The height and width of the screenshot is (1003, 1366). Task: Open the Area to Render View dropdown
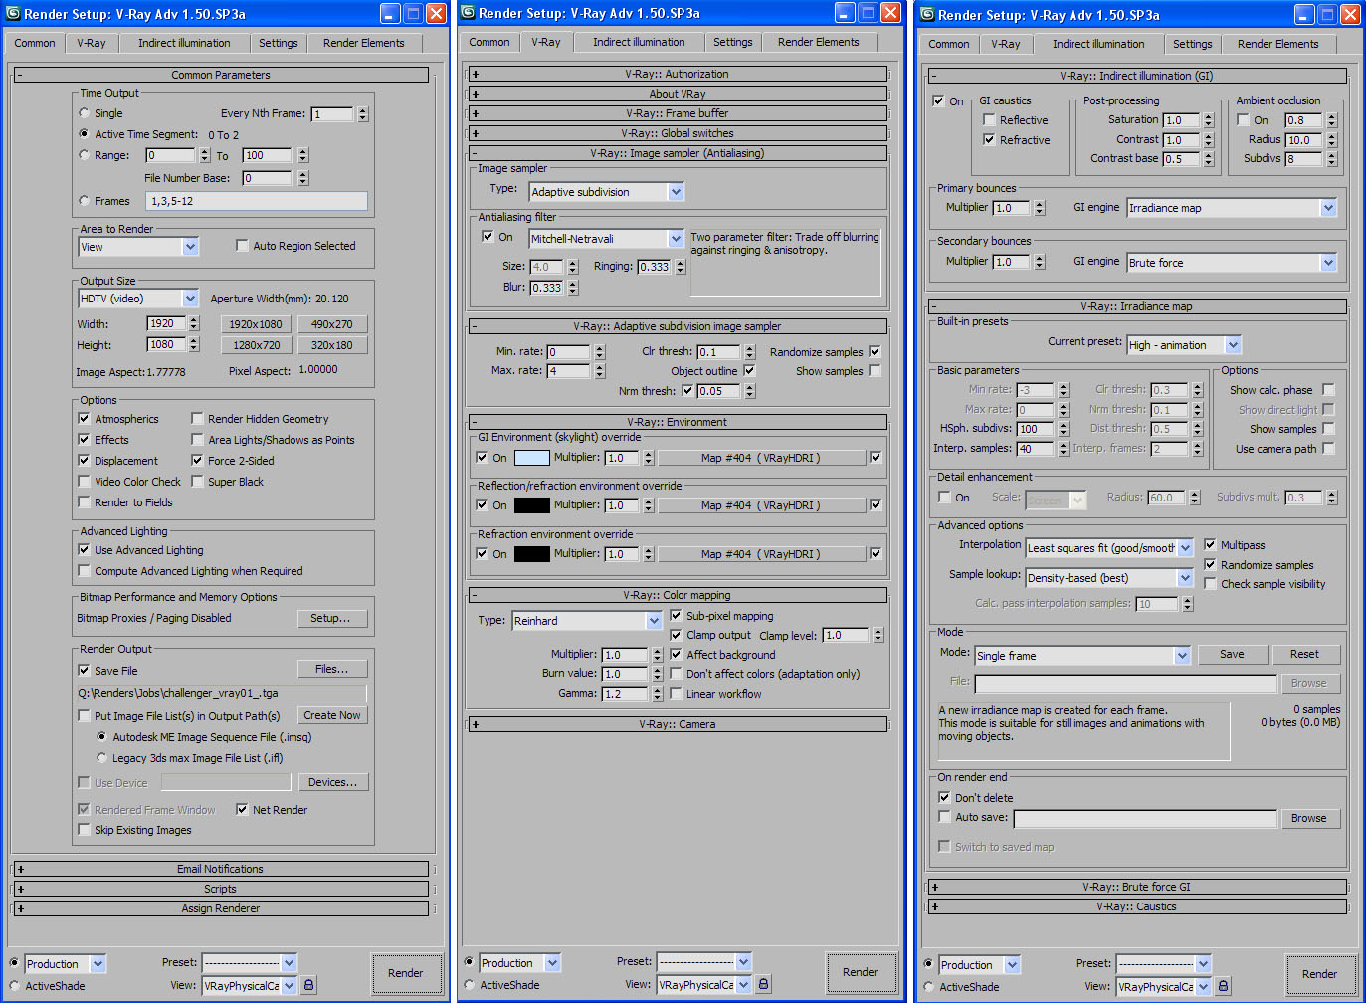[139, 247]
